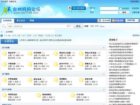Image resolution: width=140 pixels, height=105 pixels.
Task: Click 切换到宽版 at top right
Action: pos(135,1)
